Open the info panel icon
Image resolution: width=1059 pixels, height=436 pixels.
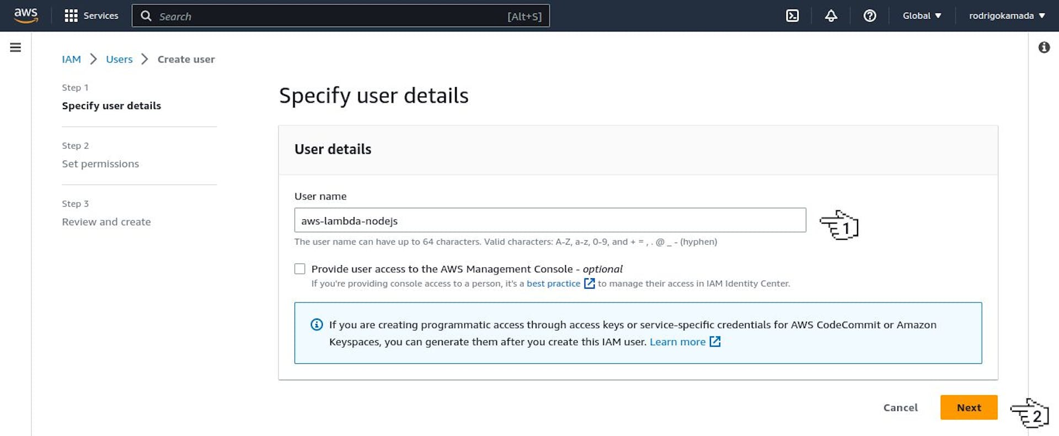[x=1044, y=47]
